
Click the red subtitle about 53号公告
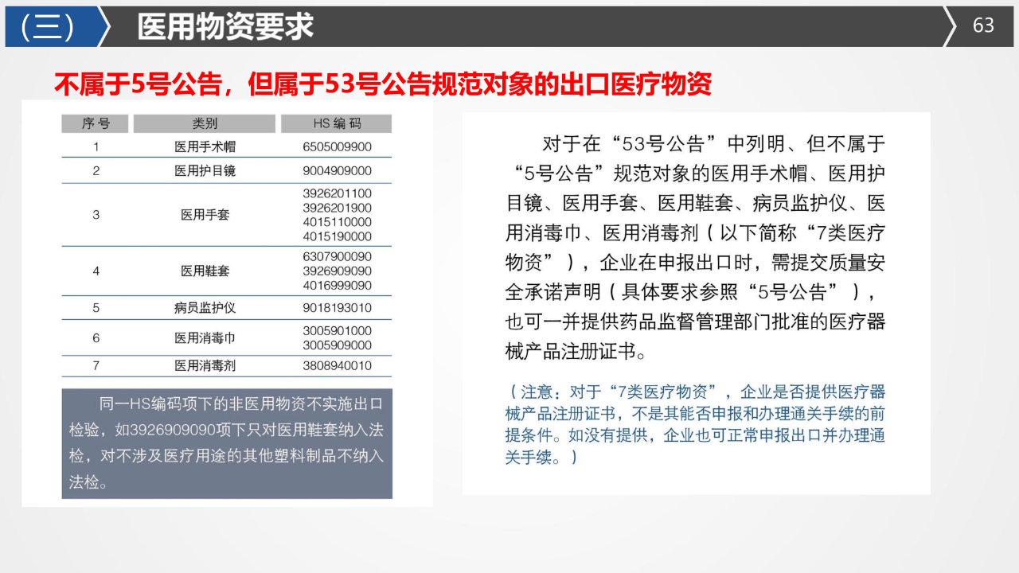(x=382, y=84)
